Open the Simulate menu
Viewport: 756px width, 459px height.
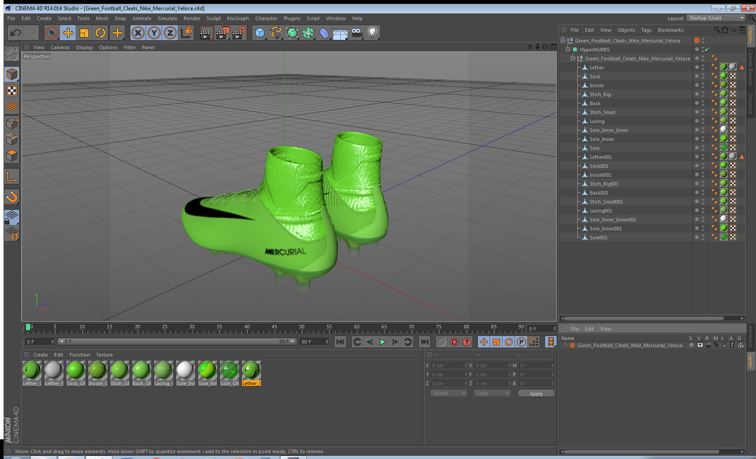click(x=168, y=18)
